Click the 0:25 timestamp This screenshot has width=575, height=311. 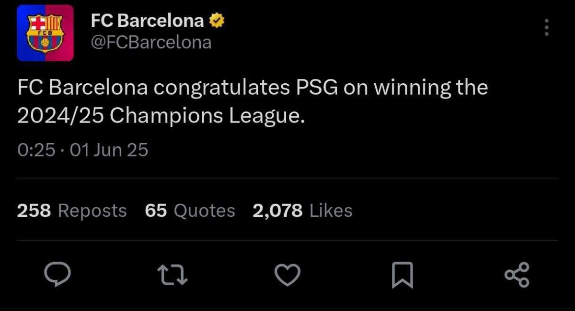[36, 151]
